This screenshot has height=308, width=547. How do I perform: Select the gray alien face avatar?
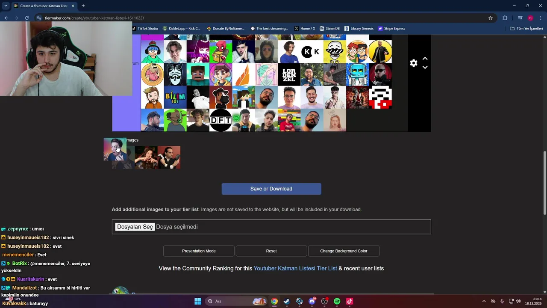[175, 74]
